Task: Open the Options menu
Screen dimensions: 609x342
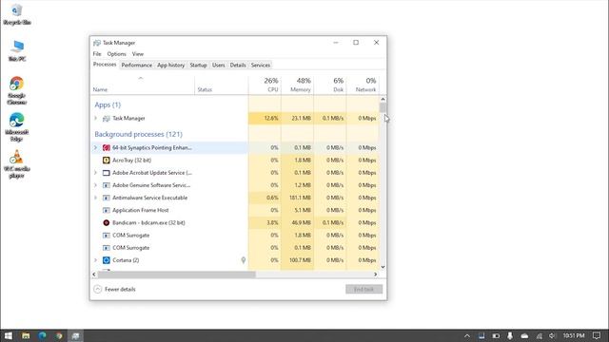Action: click(116, 54)
